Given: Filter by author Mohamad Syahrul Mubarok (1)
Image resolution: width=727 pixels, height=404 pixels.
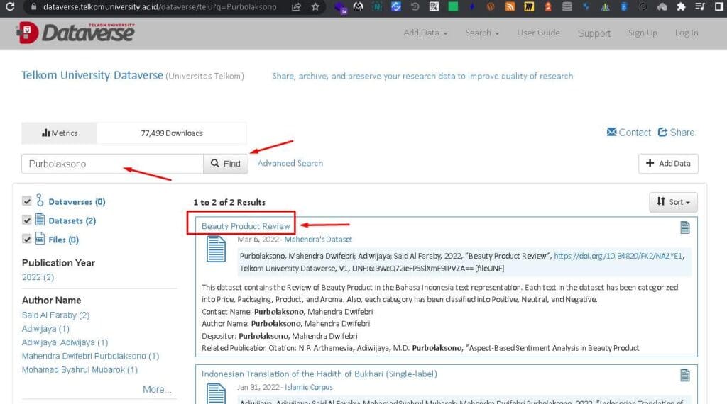Looking at the screenshot, I should coord(80,370).
